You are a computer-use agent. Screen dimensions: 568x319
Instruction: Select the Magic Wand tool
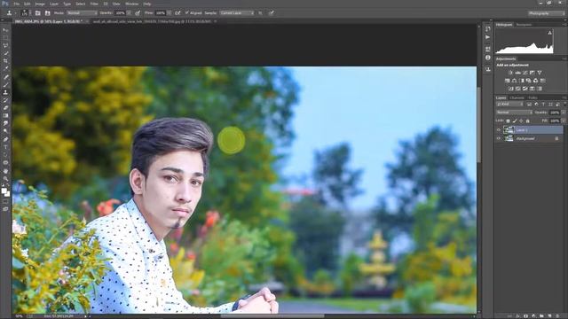[5, 53]
